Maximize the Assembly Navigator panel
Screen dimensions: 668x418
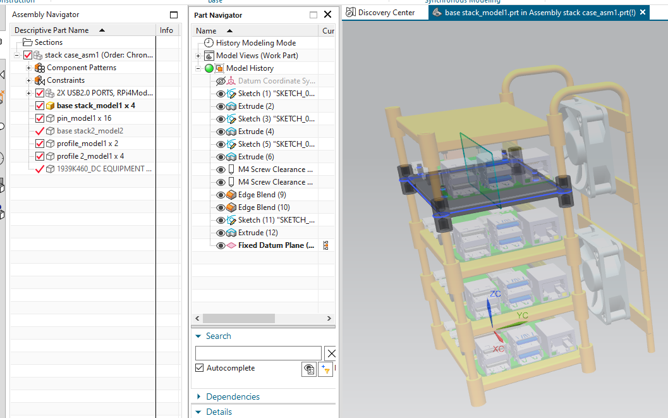coord(174,15)
